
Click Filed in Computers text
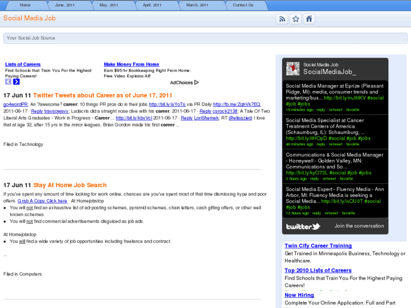tap(23, 274)
